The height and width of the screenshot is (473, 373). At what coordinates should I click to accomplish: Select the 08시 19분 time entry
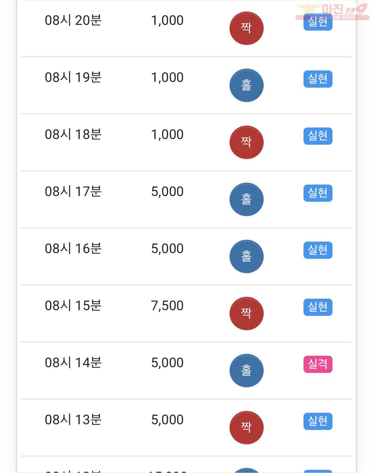click(73, 77)
